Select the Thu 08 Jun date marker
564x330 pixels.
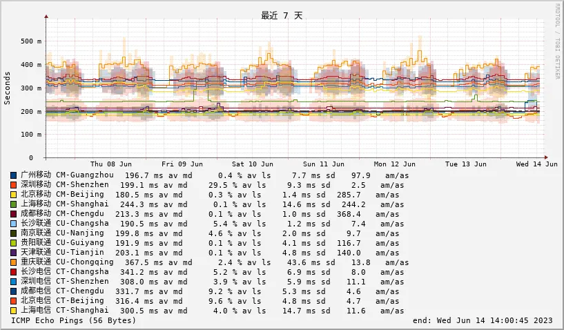tap(111, 164)
